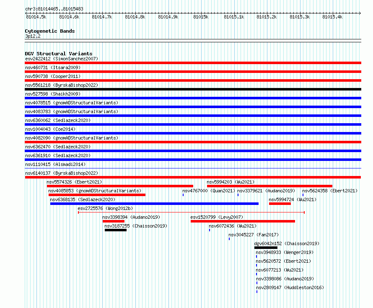The width and height of the screenshot is (373, 308).
Task: Click nsv3045227 (Fan2017) label
Action: tap(254, 235)
